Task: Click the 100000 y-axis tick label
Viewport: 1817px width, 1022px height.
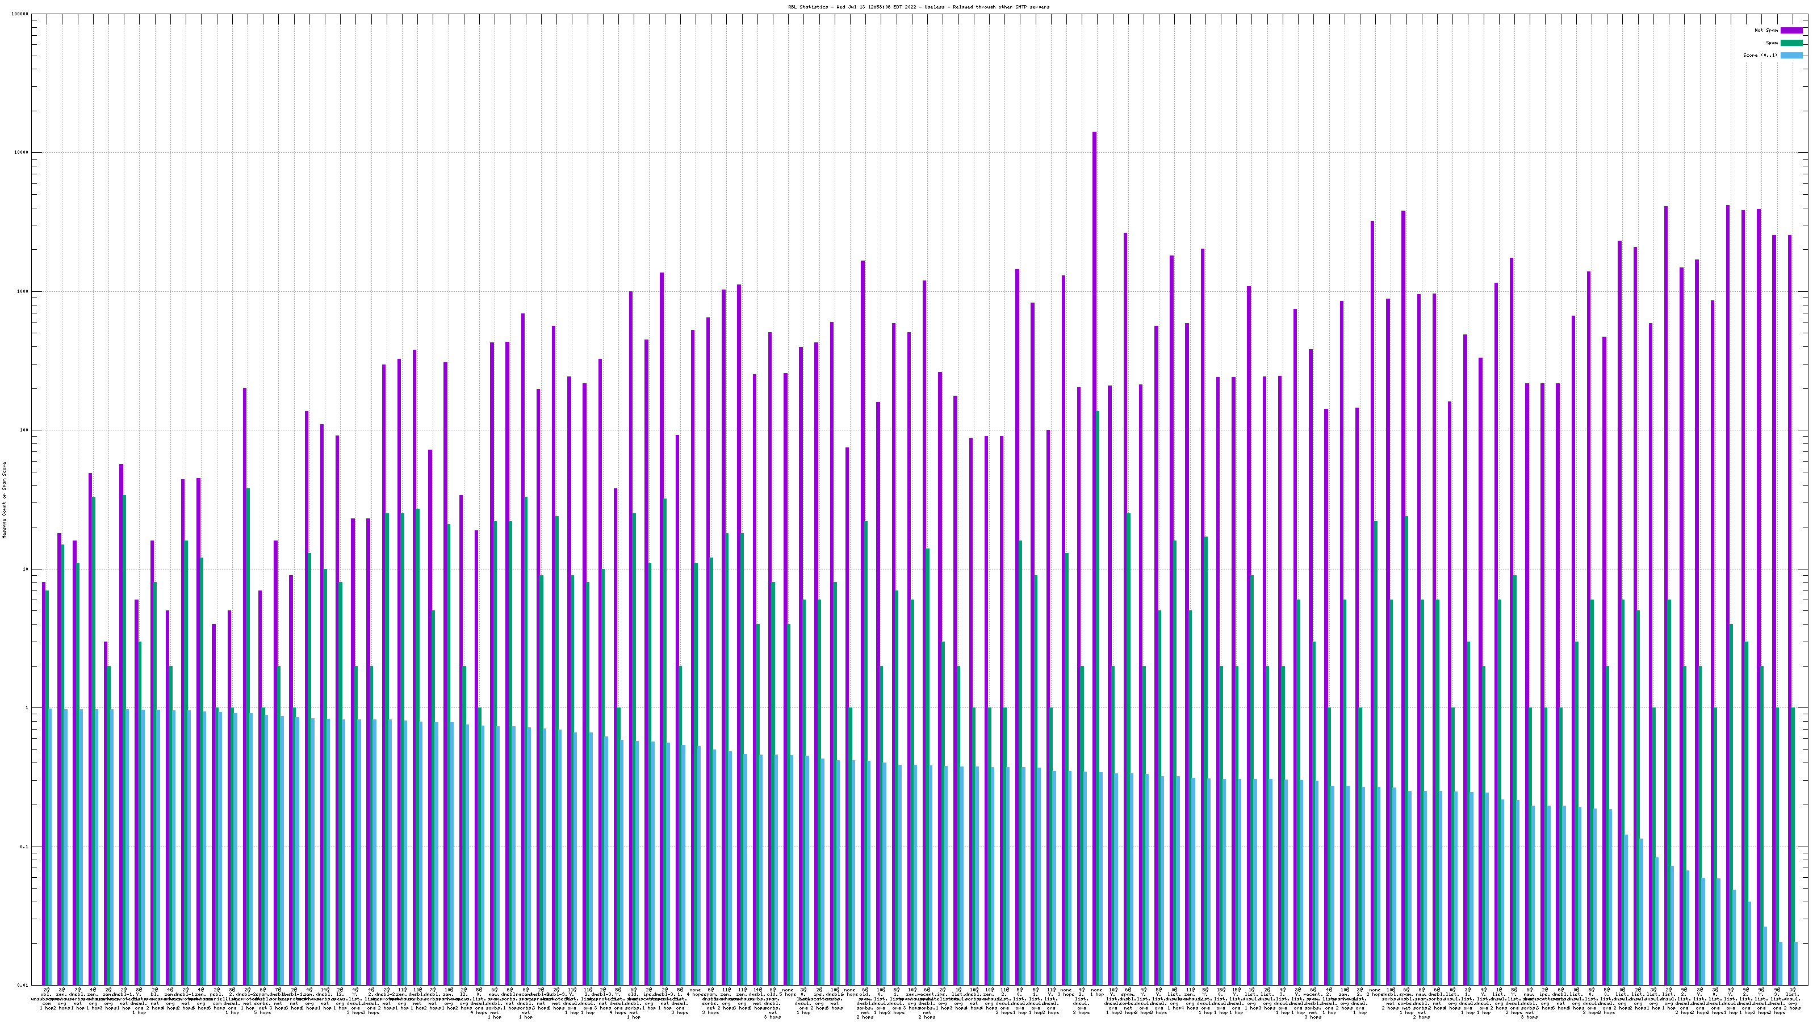Action: coord(21,14)
